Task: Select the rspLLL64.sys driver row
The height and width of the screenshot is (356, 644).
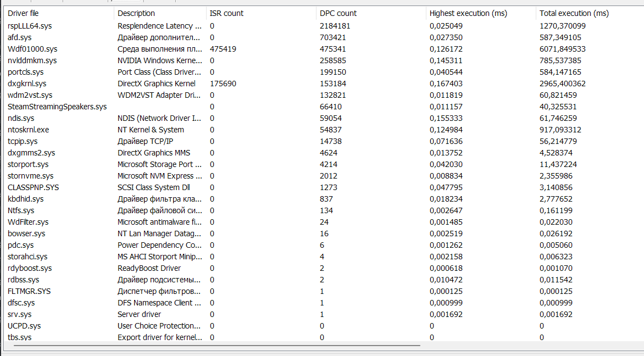Action: tap(324, 26)
